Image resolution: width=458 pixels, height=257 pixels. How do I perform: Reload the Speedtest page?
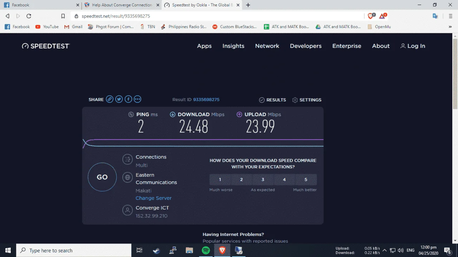(x=29, y=16)
